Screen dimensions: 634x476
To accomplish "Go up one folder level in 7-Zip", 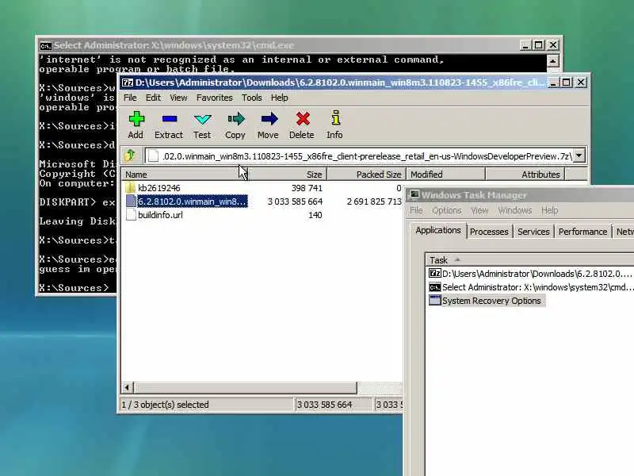I will coord(130,155).
